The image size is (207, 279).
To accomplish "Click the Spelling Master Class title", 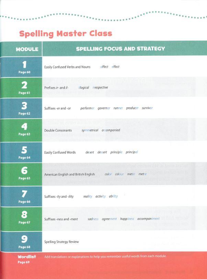I will tap(66, 34).
